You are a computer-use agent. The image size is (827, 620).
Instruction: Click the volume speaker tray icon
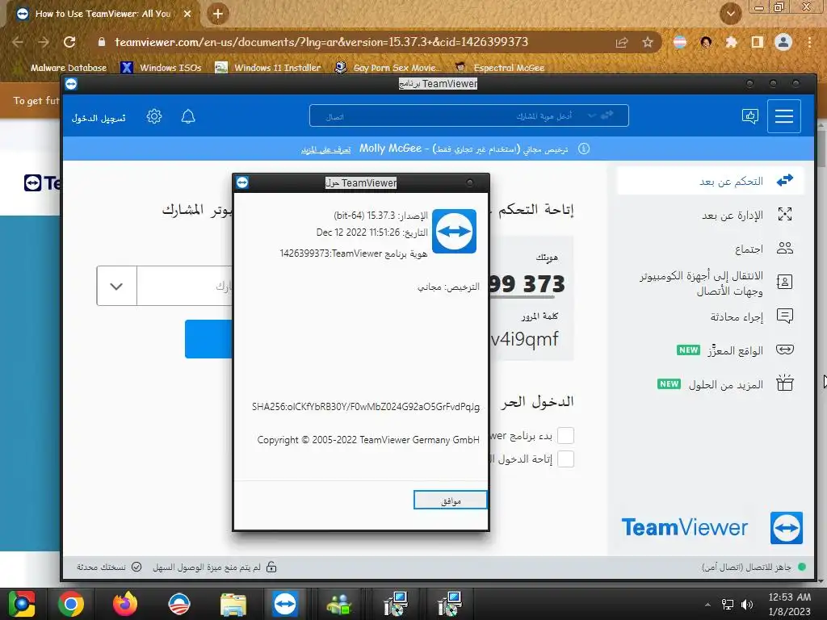[x=747, y=604]
